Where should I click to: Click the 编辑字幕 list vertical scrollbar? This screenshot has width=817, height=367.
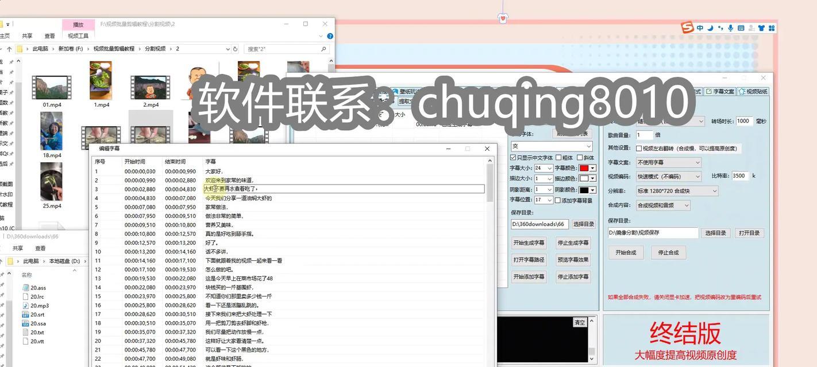click(490, 261)
